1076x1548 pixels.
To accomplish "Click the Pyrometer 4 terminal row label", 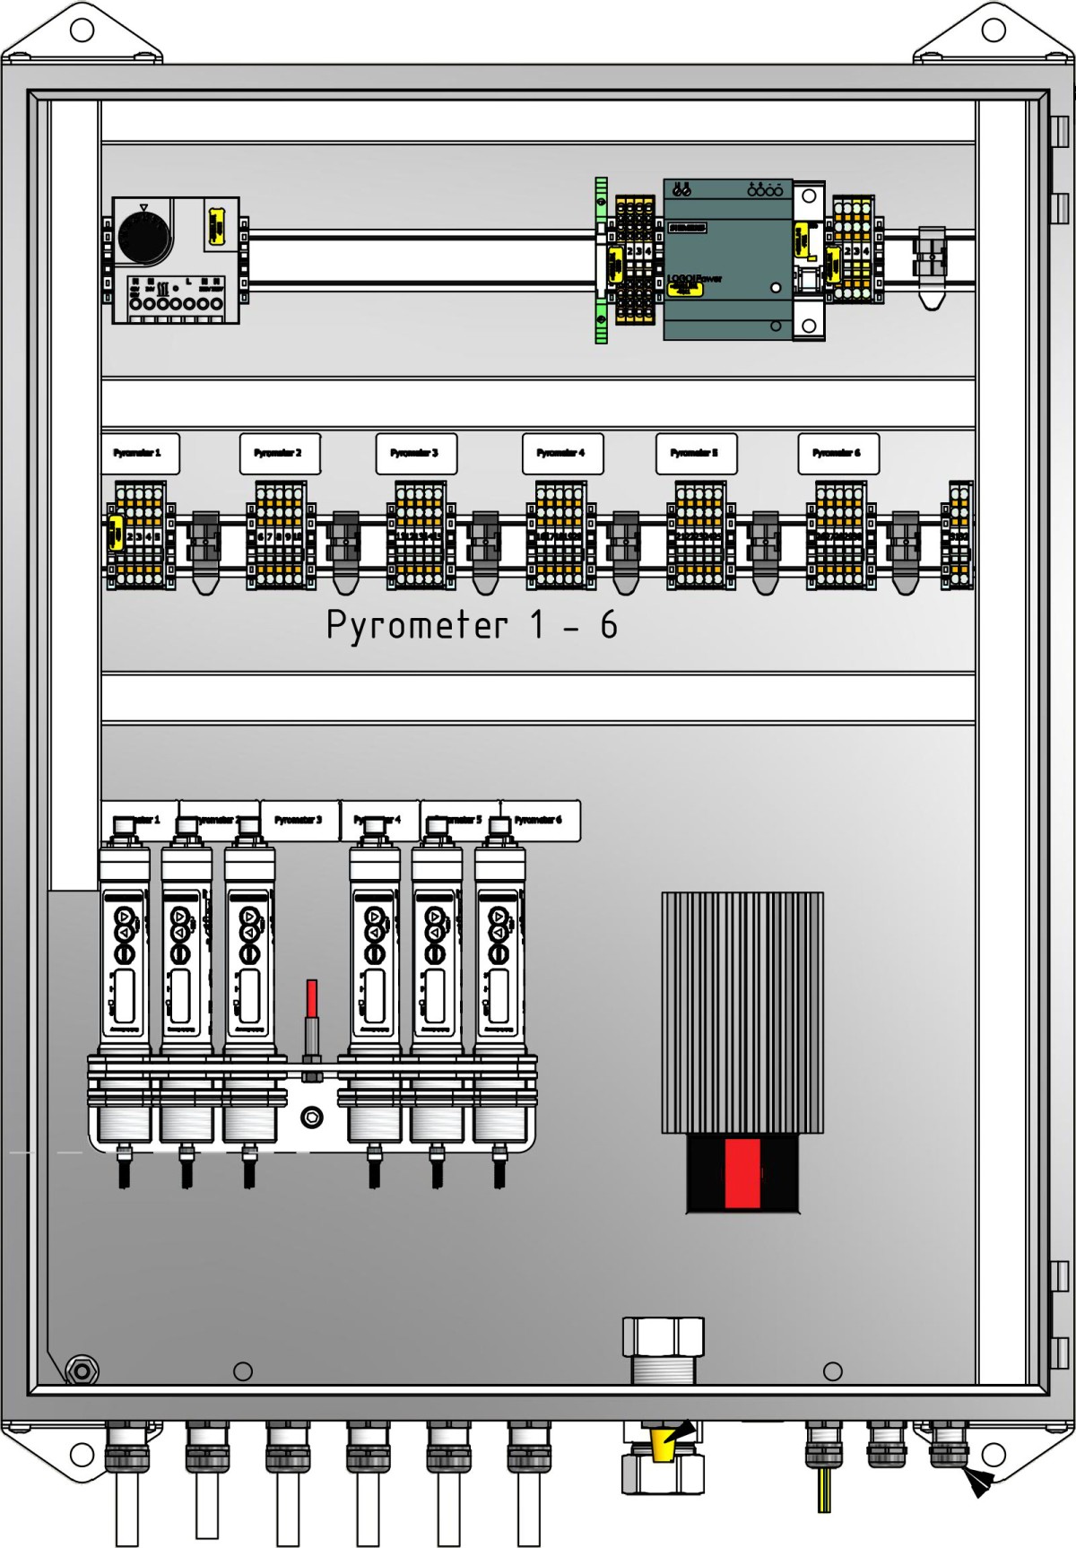I will (x=562, y=454).
